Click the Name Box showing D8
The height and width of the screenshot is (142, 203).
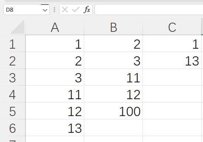(x=27, y=10)
